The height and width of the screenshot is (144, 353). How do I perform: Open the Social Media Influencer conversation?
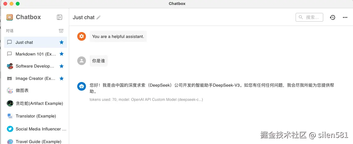pyautogui.click(x=36, y=129)
